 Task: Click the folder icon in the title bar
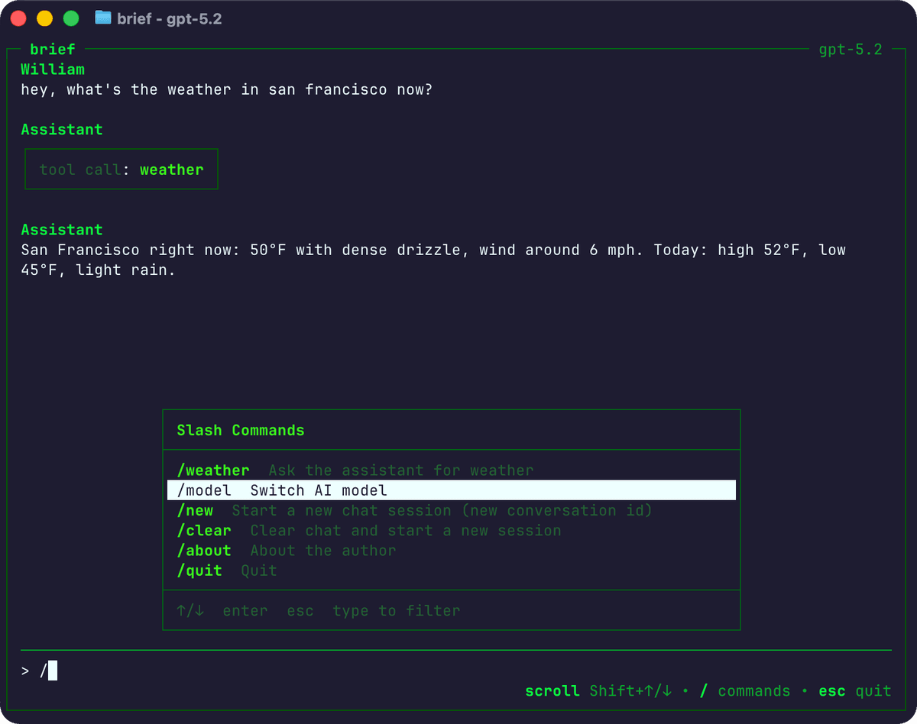point(102,18)
